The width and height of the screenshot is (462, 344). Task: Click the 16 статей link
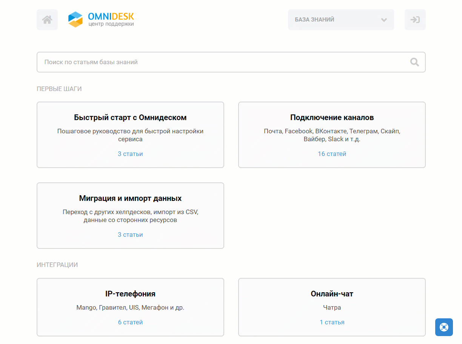click(x=332, y=154)
